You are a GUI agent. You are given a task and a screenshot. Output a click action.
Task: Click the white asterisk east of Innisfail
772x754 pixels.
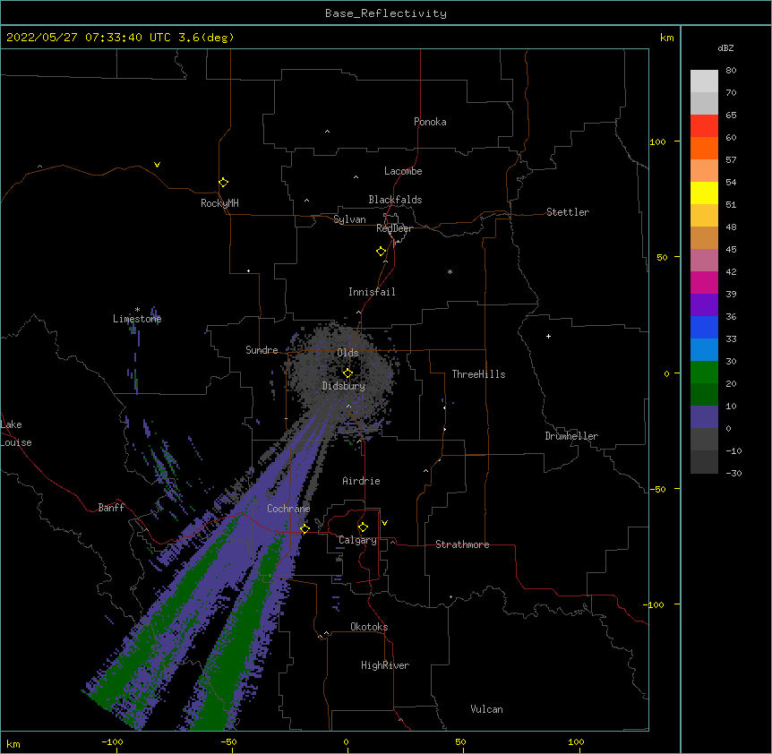[x=450, y=271]
